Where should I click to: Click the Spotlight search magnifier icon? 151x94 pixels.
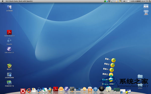point(149,1)
